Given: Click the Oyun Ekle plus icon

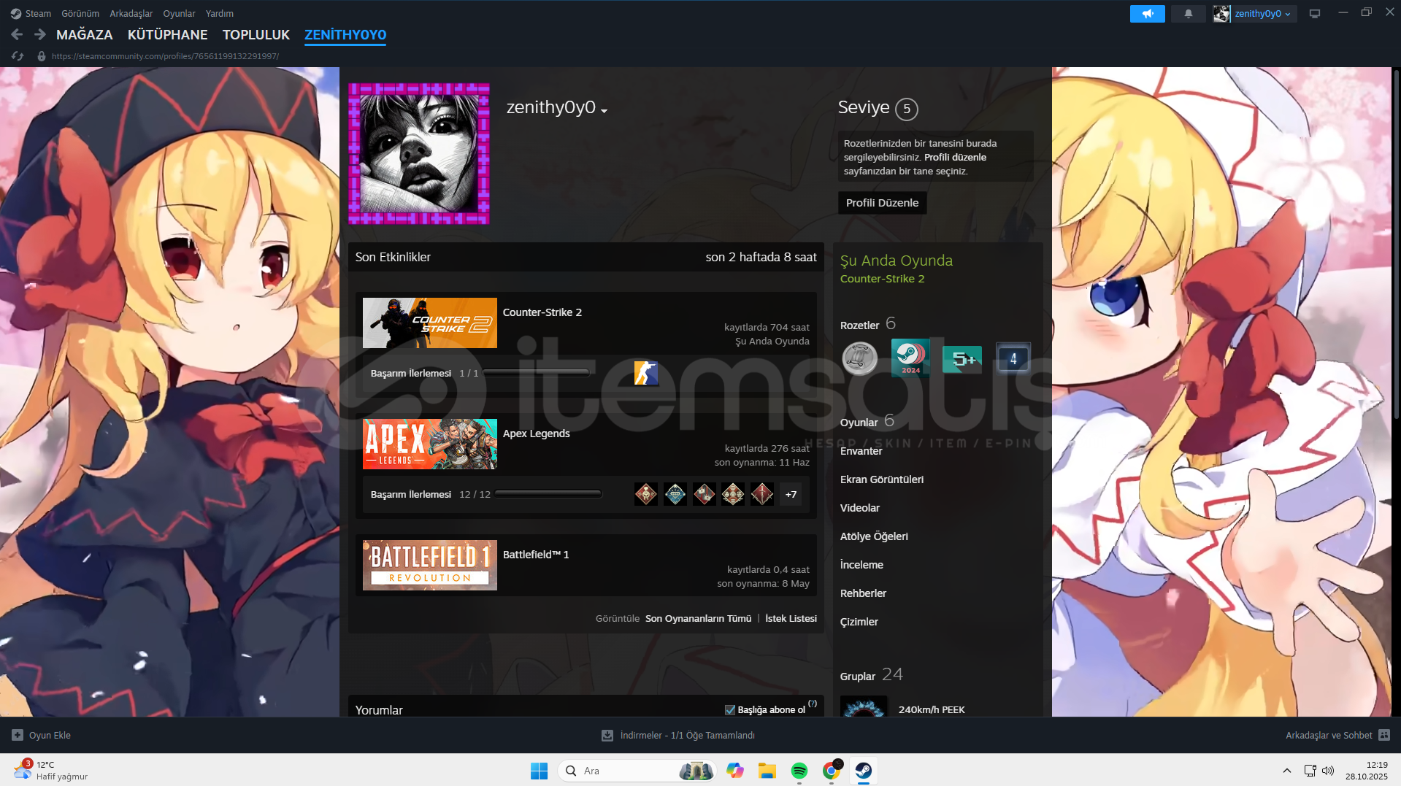Looking at the screenshot, I should 18,736.
